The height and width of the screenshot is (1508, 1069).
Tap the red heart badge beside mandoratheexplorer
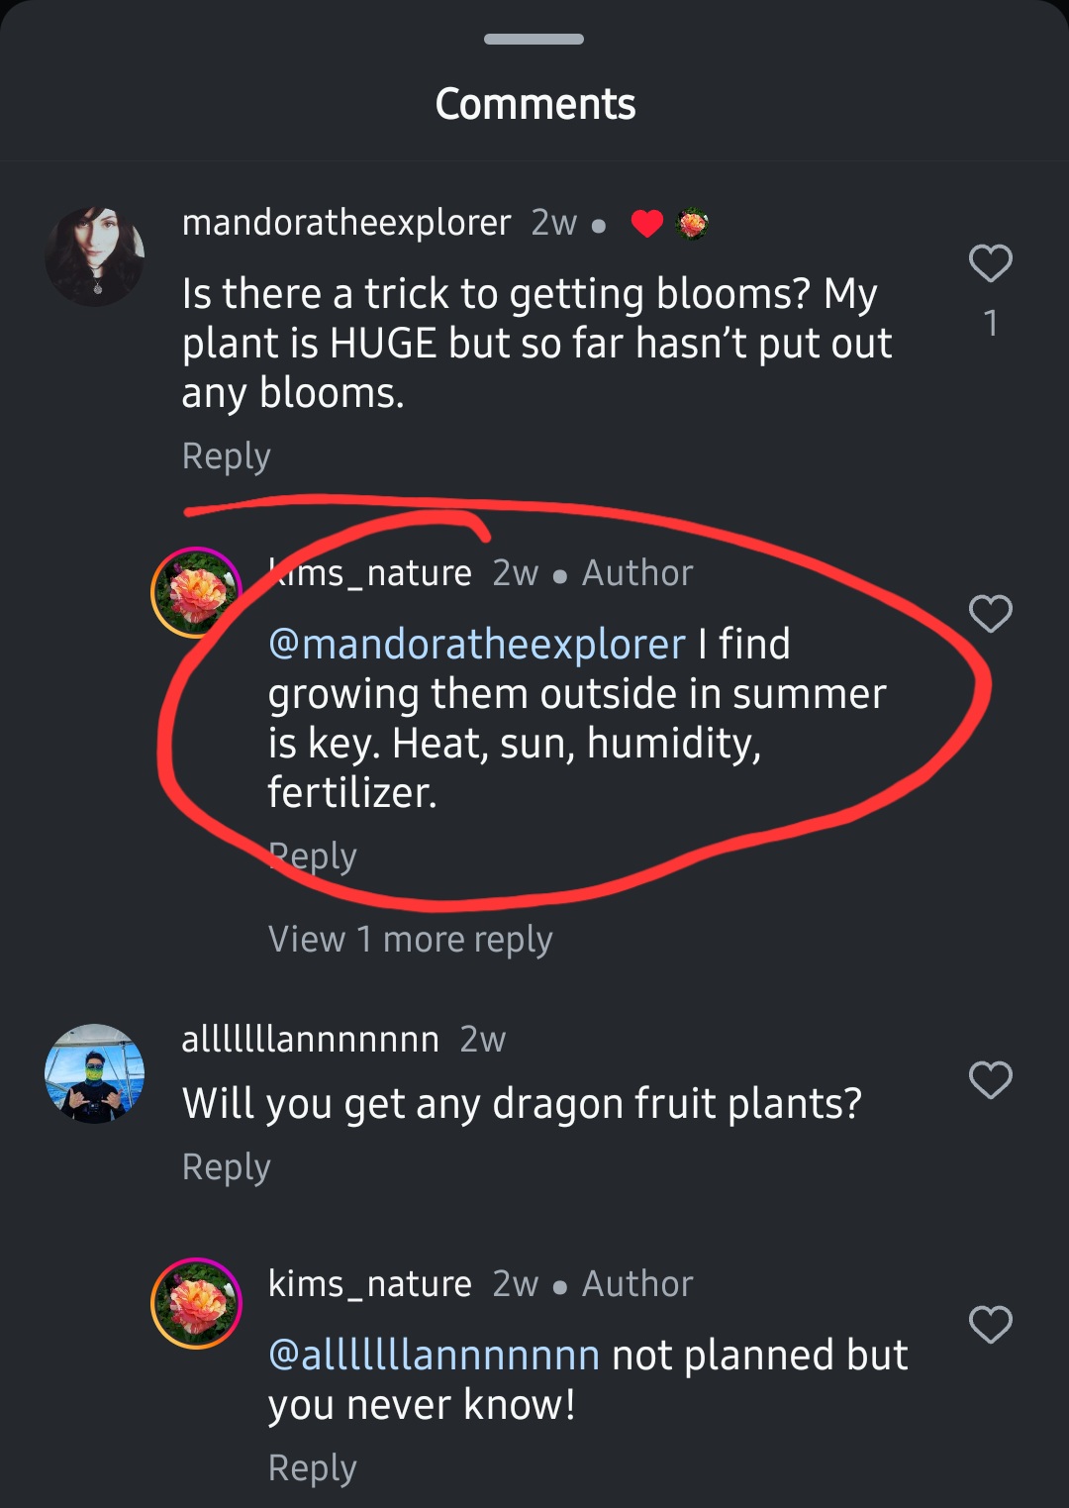646,224
